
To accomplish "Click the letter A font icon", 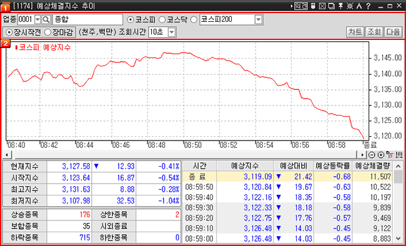I will (x=359, y=6).
